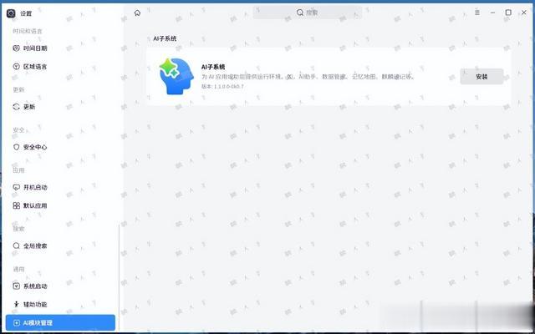The width and height of the screenshot is (535, 334).
Task: Close the settings window
Action: (524, 13)
